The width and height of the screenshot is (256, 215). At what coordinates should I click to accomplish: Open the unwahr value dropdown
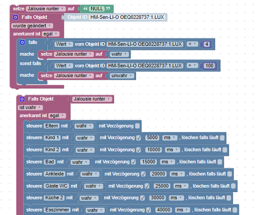122,76
